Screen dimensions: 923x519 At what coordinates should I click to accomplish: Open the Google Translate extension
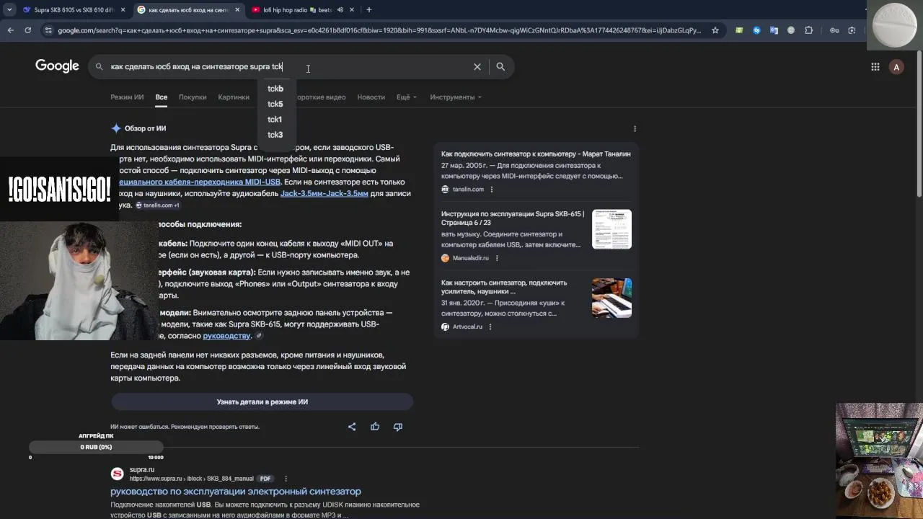(x=774, y=30)
